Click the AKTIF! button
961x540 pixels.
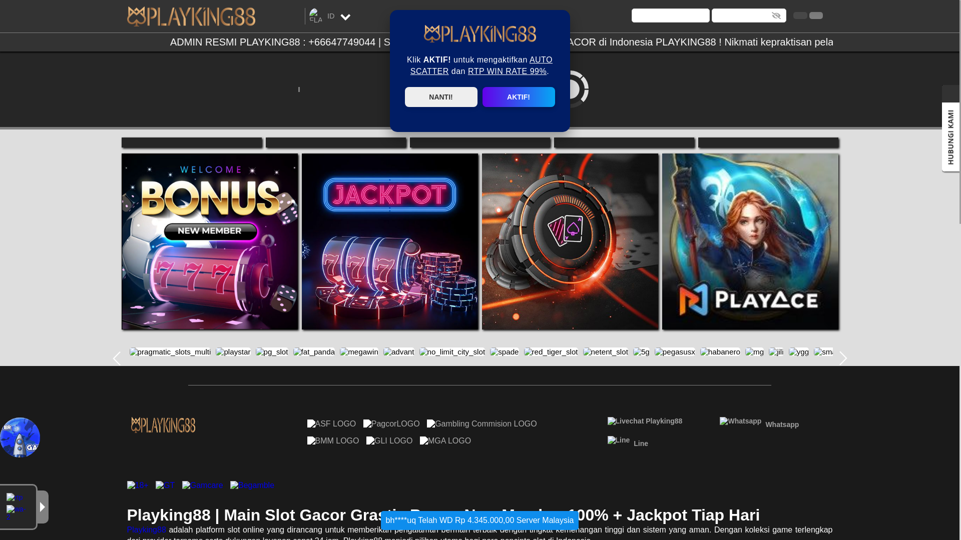pos(519,97)
